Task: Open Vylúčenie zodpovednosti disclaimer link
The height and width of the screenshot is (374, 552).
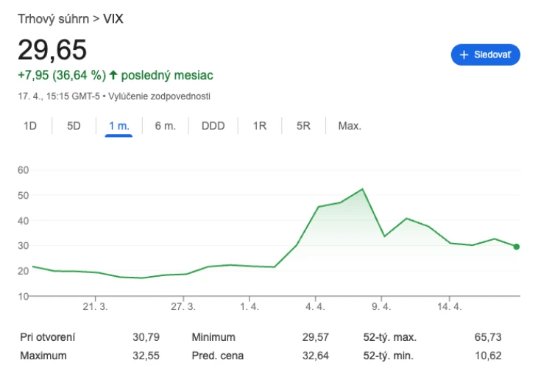Action: [159, 96]
